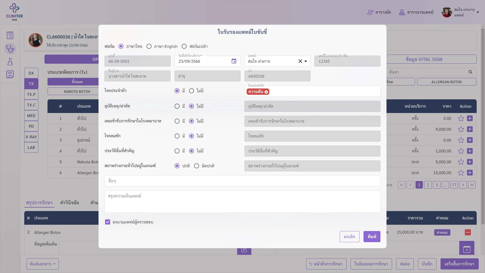Screen dimensions: 485x273
Task: Open the พิมพ์เอกสาร dropdown button
Action: pos(43,264)
